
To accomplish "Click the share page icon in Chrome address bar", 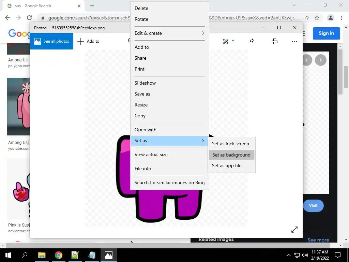I will [x=306, y=18].
